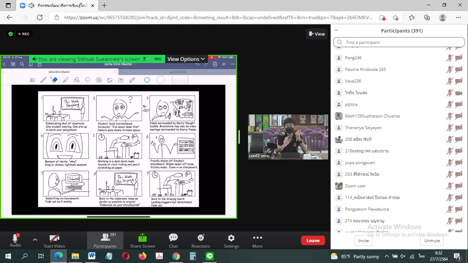Open the Chat panel
468x263 pixels.
tap(173, 240)
